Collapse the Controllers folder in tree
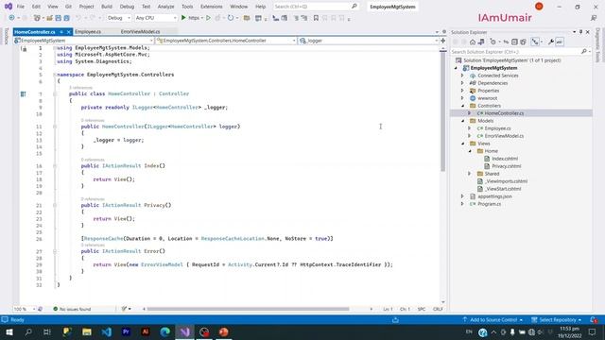Viewport: 605px width, 340px height. [x=463, y=106]
